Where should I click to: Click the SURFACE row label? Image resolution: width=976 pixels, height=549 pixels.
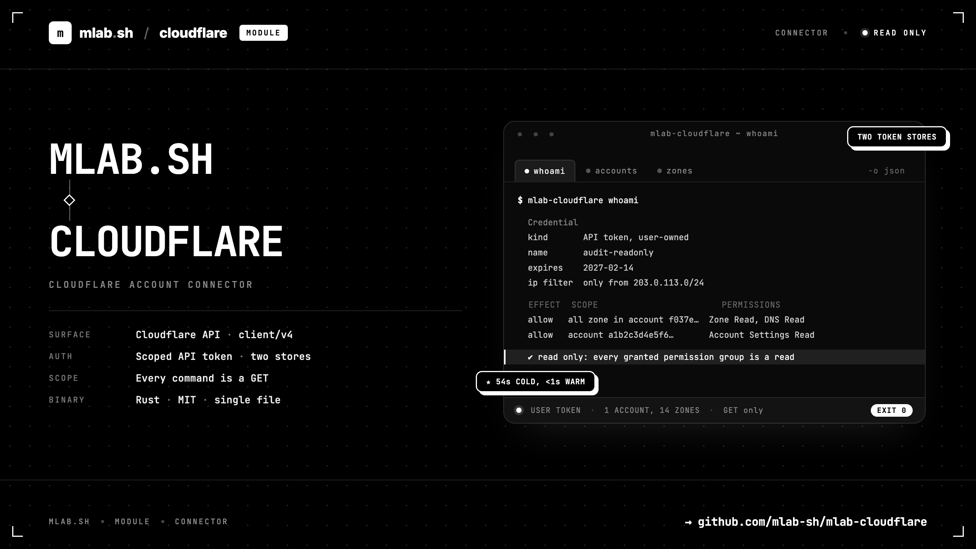click(70, 335)
